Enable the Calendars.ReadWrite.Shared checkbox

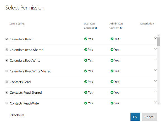point(7,71)
